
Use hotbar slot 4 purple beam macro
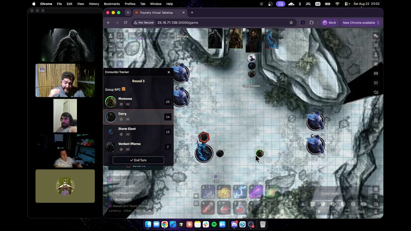256,192
